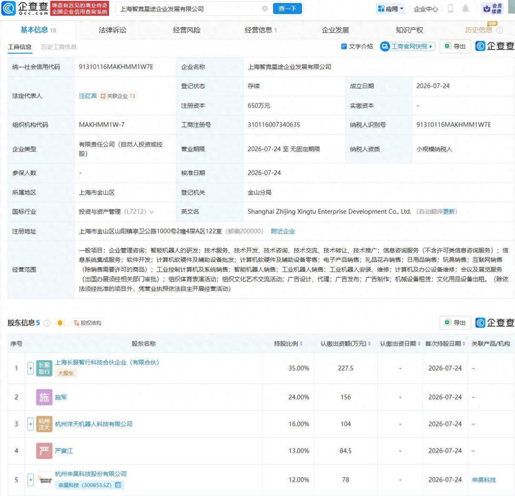Viewport: 515px width, 496px height.
Task: Export business info with top 导出 button
Action: pos(455,46)
